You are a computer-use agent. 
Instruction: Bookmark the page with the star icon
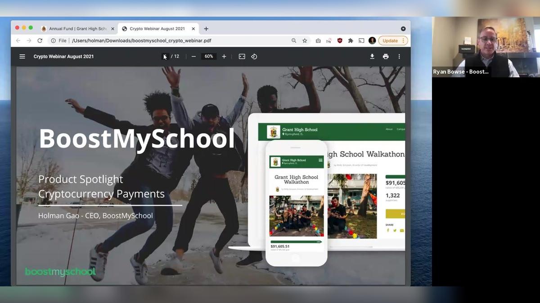click(x=305, y=40)
